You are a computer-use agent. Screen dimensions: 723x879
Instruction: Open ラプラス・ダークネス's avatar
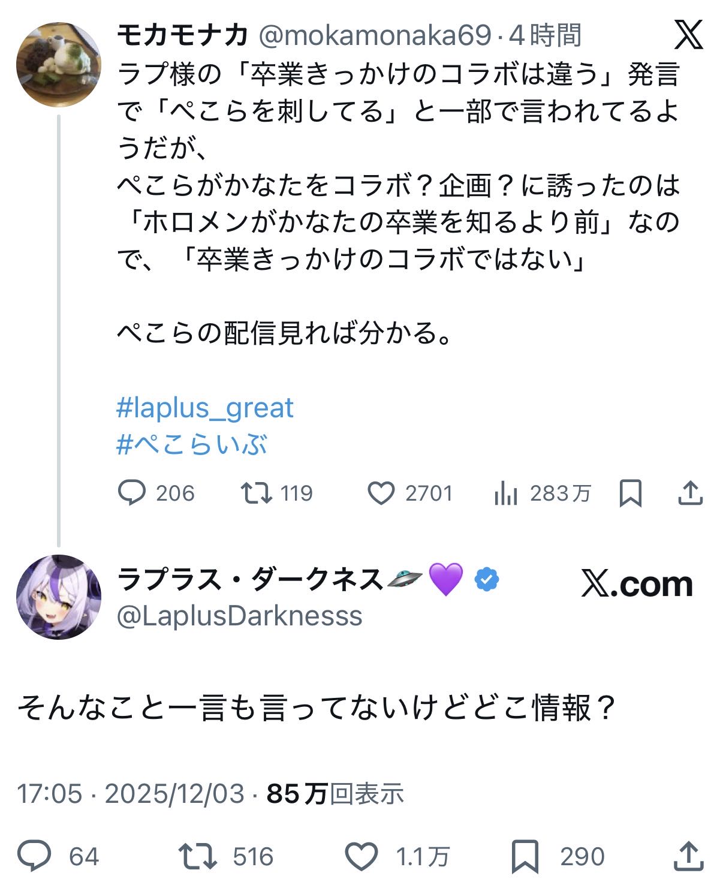tap(58, 597)
